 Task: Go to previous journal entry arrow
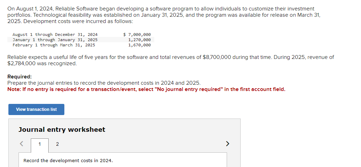point(22,144)
